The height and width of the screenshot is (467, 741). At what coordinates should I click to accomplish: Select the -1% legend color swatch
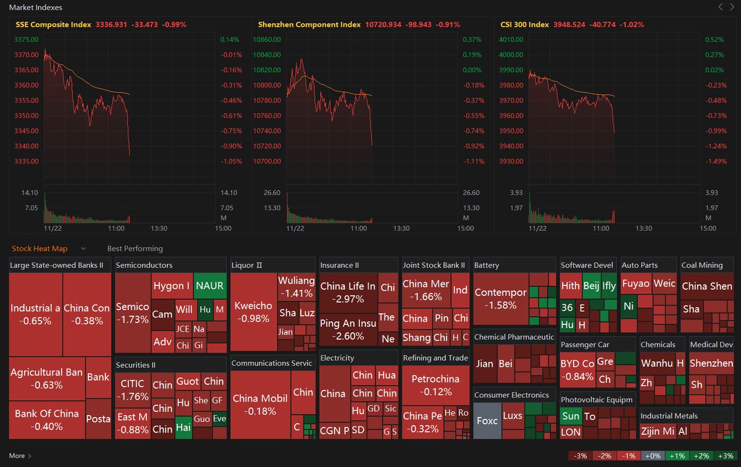coord(630,456)
